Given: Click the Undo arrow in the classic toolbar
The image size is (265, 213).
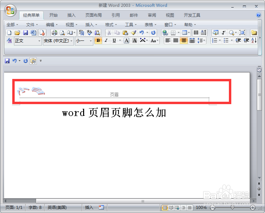Looking at the screenshot, I should pos(142,33).
